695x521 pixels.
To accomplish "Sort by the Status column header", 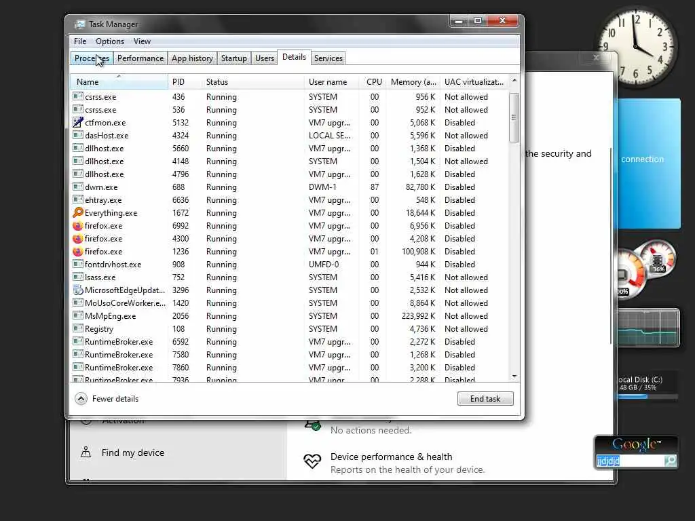I will tap(253, 82).
